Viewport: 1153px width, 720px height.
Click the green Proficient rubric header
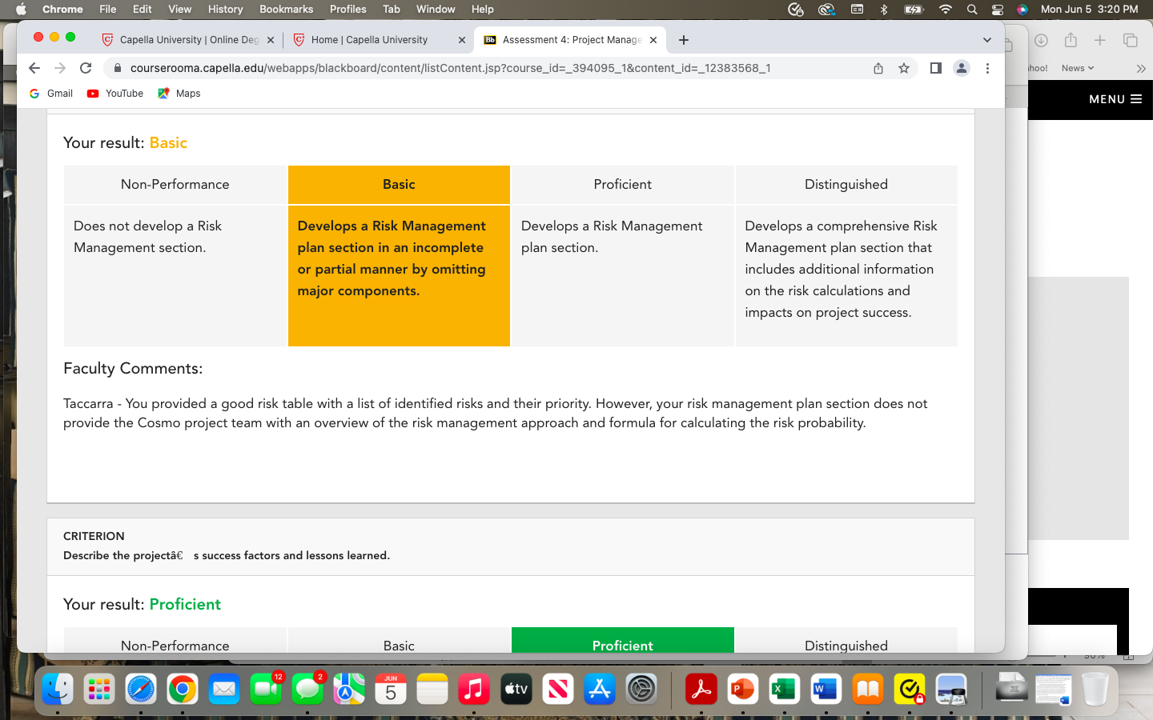coord(623,640)
